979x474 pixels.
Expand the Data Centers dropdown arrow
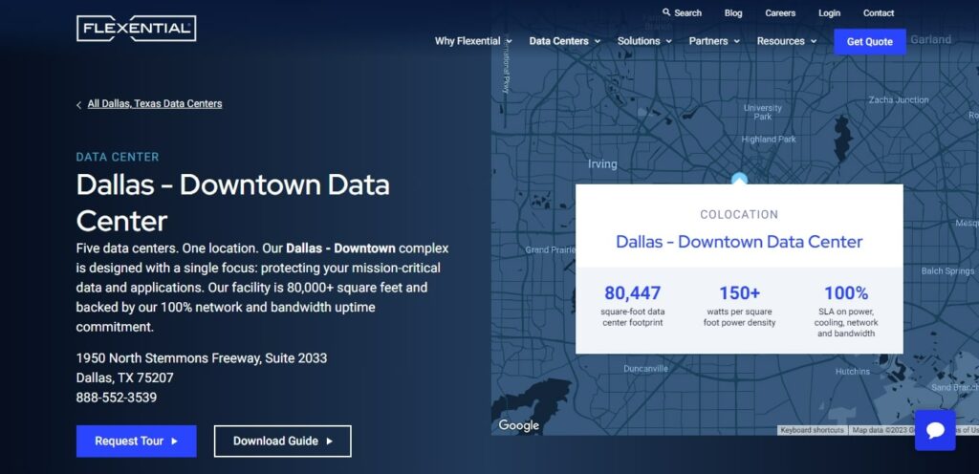598,41
